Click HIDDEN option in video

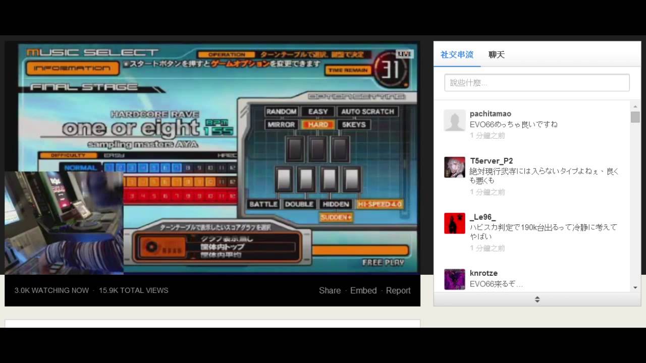[336, 204]
